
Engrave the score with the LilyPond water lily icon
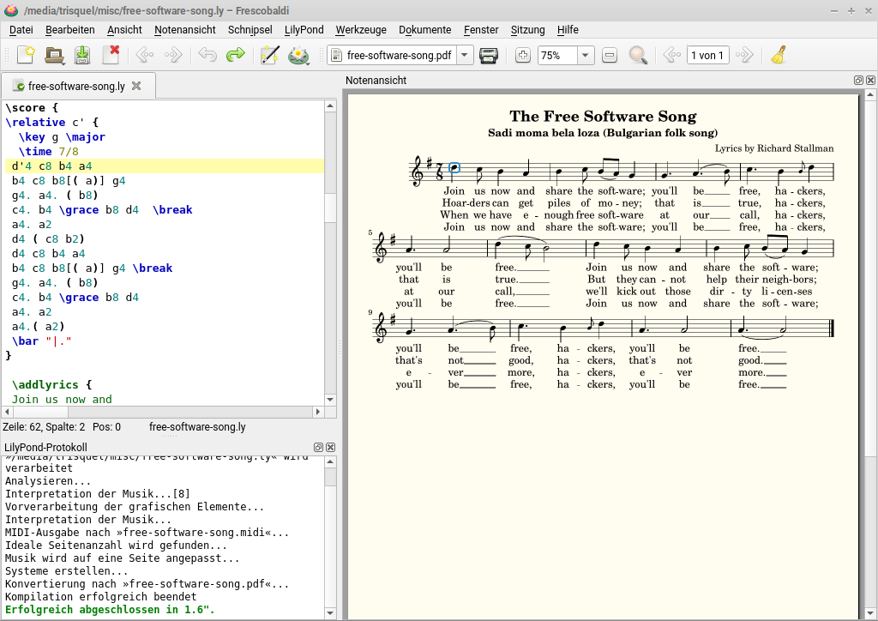[298, 55]
